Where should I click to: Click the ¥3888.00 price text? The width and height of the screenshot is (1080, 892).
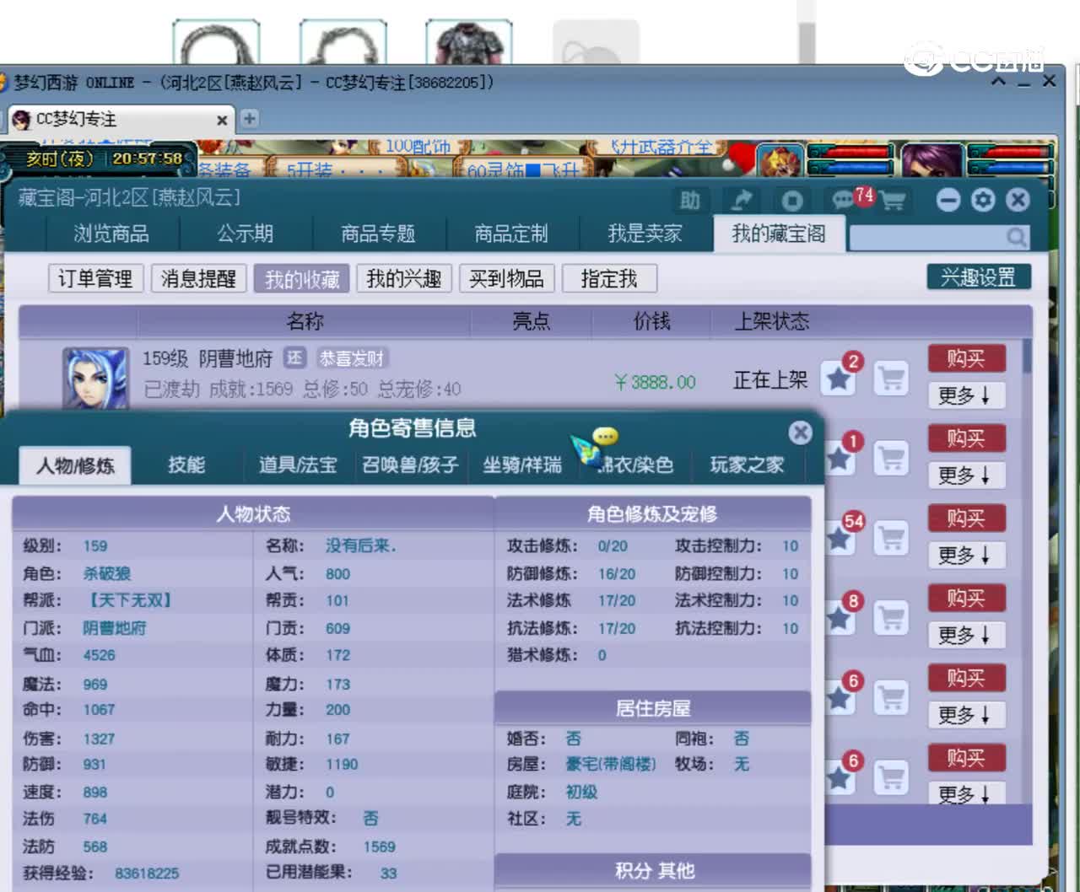pyautogui.click(x=655, y=383)
